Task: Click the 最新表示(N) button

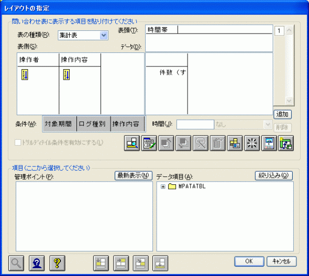Action: coord(134,175)
